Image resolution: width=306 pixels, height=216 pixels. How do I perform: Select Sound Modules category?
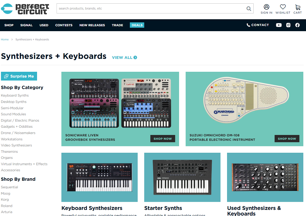[x=13, y=114]
